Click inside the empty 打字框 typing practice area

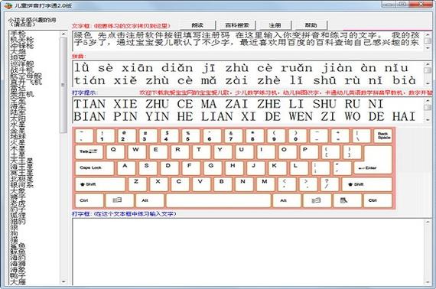248,252
